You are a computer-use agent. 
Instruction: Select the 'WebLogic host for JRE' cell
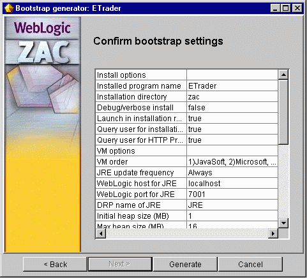click(141, 183)
